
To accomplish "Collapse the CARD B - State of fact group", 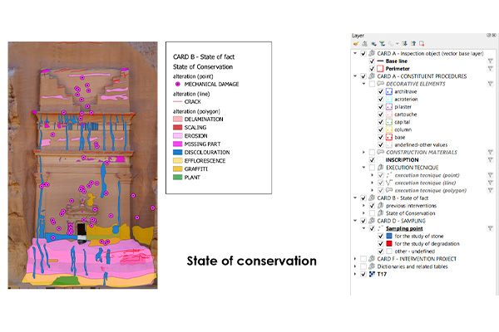I will [355, 198].
